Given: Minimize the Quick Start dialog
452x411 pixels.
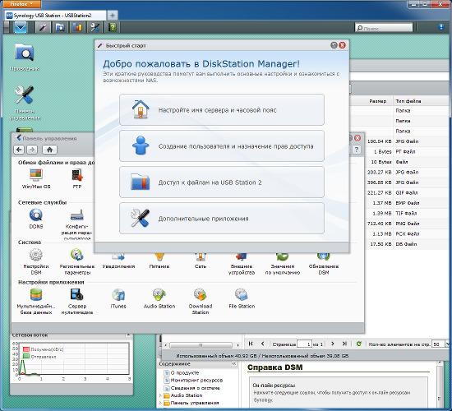Looking at the screenshot, I should pyautogui.click(x=334, y=45).
